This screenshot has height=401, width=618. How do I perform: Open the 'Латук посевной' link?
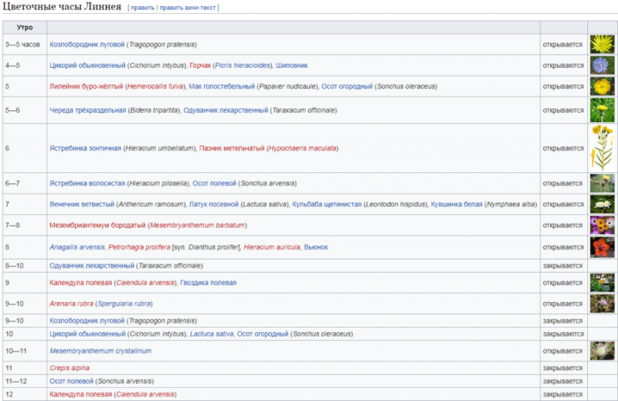pos(214,204)
